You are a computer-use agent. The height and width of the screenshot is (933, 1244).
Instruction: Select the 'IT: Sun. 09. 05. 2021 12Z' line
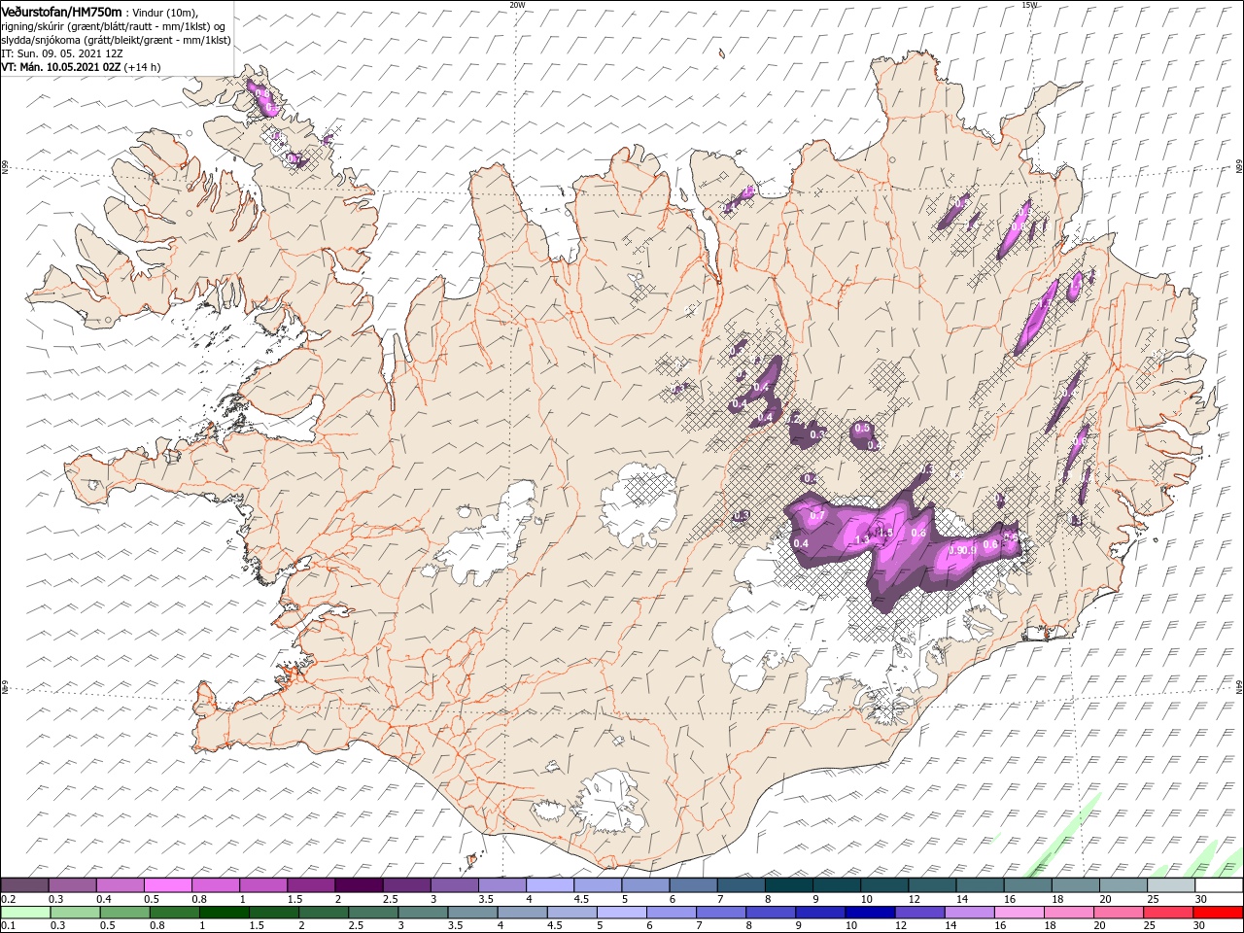62,53
